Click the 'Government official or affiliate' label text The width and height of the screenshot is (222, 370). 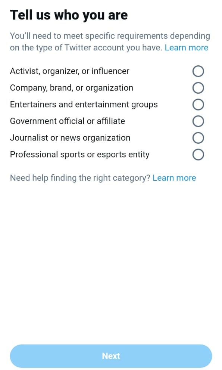[x=68, y=121]
